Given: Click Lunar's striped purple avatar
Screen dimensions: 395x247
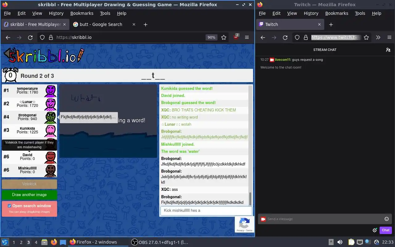Looking at the screenshot, I should 51,104.
